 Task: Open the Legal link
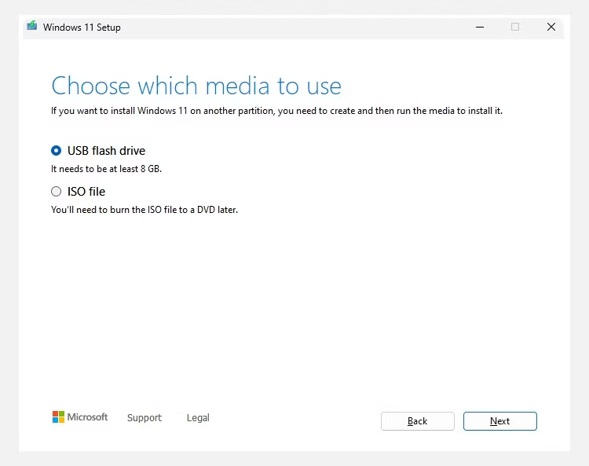point(198,417)
